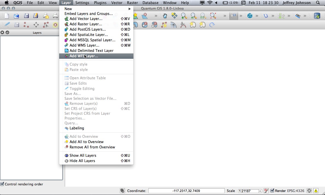Open macOS Spotlight search icon
The height and width of the screenshot is (195, 325).
coord(318,3)
